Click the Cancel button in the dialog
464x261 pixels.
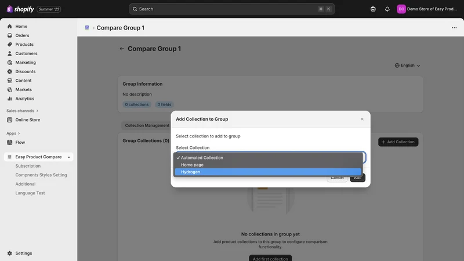tap(337, 178)
